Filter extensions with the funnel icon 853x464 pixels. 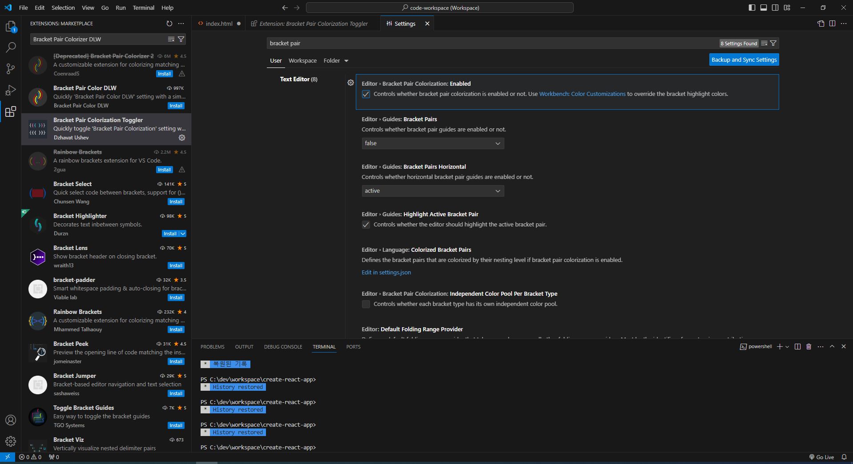181,39
